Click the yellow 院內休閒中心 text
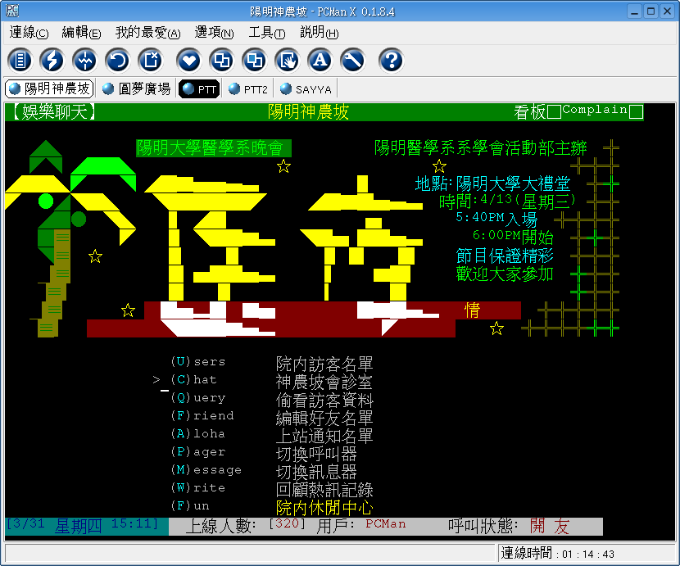The height and width of the screenshot is (566, 680). point(324,508)
